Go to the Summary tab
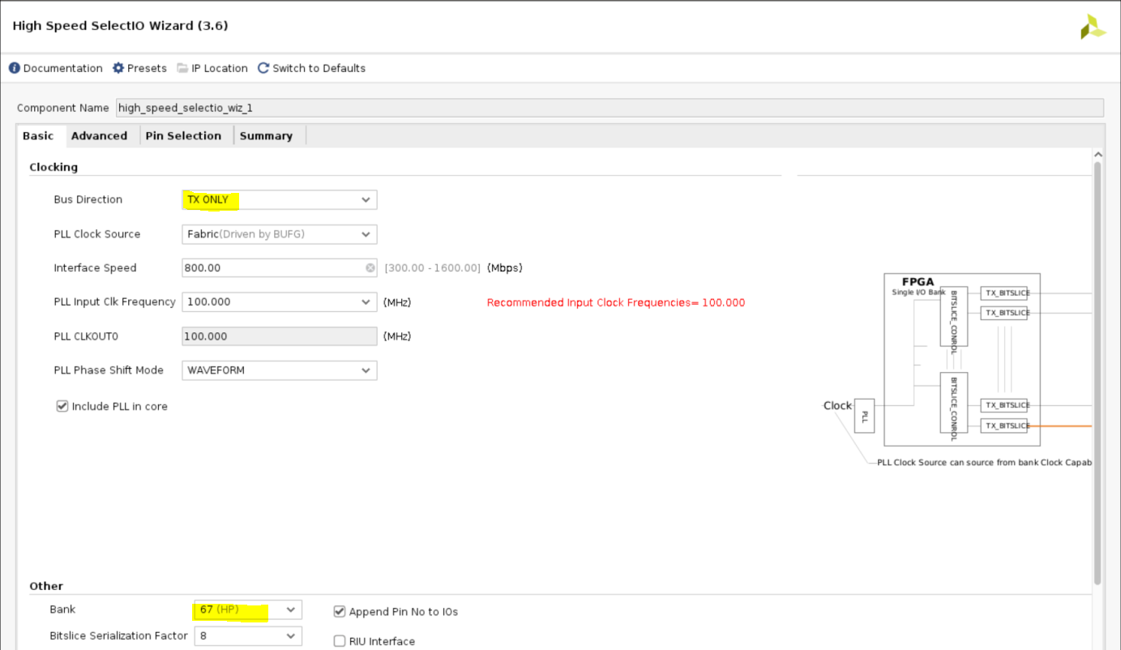 coord(266,136)
